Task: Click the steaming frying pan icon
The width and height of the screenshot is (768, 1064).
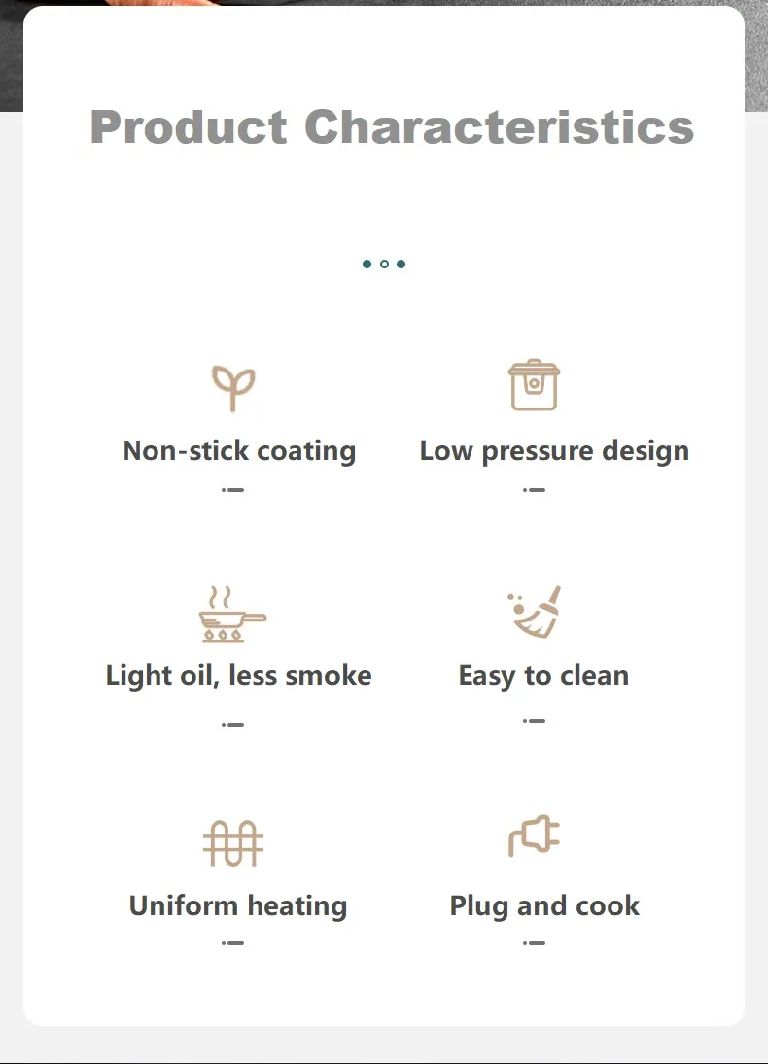Action: 232,614
